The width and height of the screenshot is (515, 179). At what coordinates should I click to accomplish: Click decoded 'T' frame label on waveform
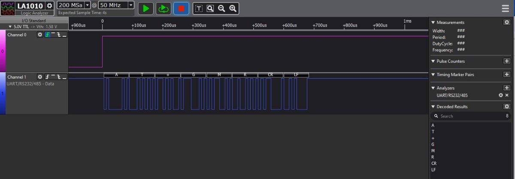coord(142,75)
